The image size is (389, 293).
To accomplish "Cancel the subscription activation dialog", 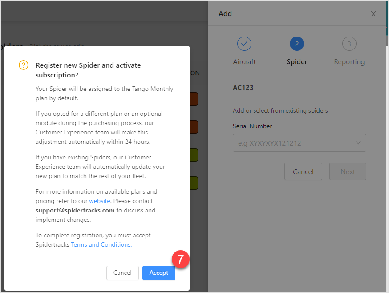I will 122,273.
